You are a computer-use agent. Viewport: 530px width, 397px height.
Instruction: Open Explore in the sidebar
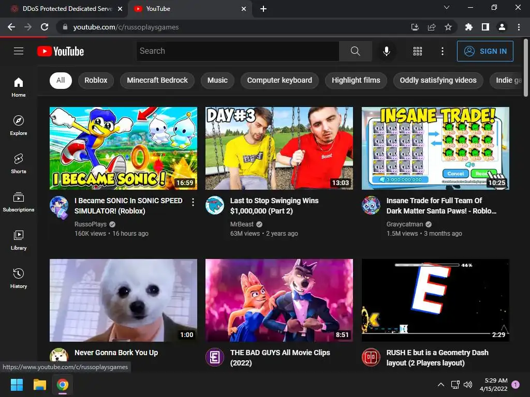coord(19,125)
